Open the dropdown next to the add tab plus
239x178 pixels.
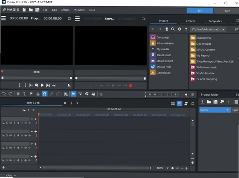coord(77,103)
